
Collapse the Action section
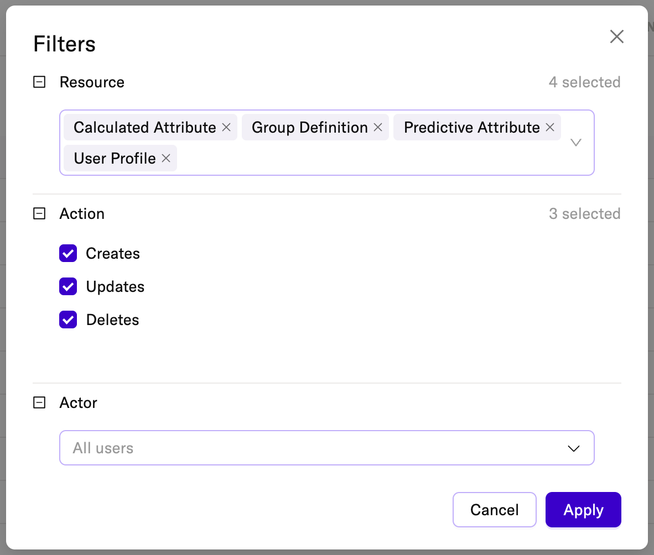pyautogui.click(x=39, y=214)
